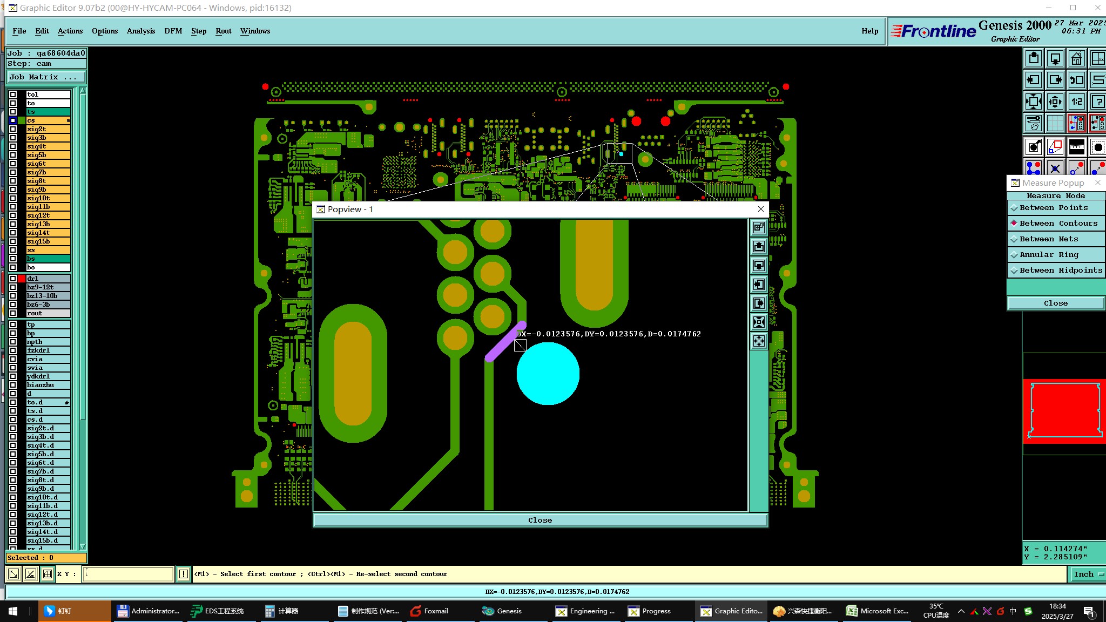Select Annular Ring measure mode
Screen dimensions: 1106x622
click(1048, 255)
